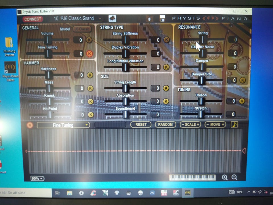Click the Resonance String slider handle

tap(202, 39)
